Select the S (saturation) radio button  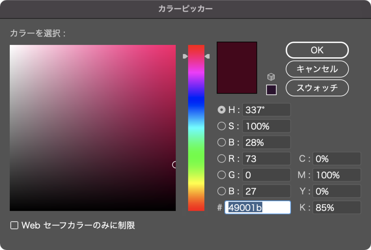(222, 126)
